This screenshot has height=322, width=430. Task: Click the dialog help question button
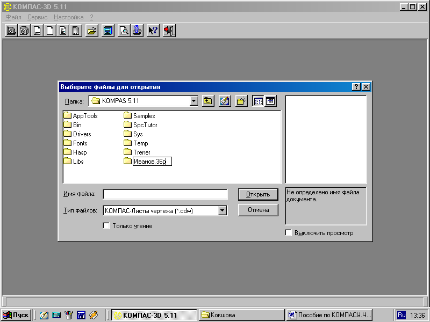pyautogui.click(x=356, y=87)
